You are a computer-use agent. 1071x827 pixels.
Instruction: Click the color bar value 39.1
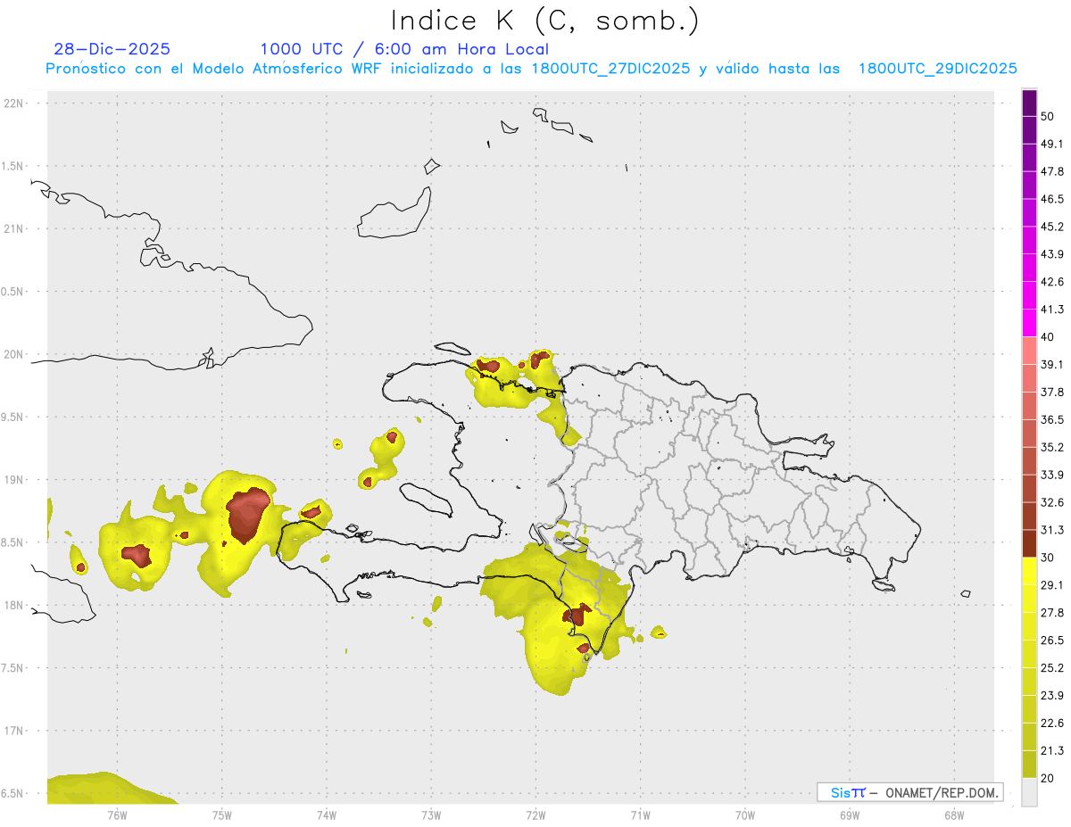click(1052, 364)
